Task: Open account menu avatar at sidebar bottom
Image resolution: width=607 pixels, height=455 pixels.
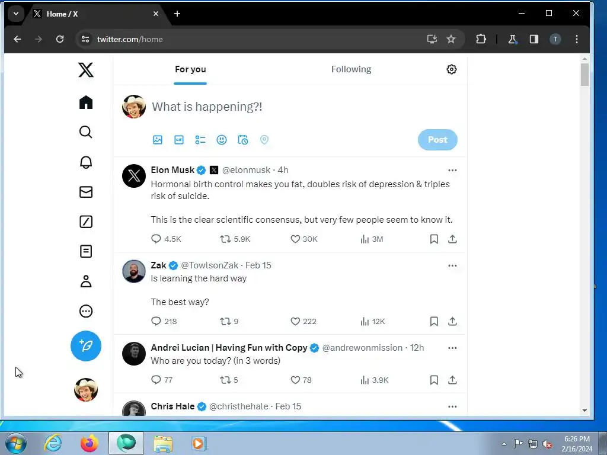Action: coord(85,390)
